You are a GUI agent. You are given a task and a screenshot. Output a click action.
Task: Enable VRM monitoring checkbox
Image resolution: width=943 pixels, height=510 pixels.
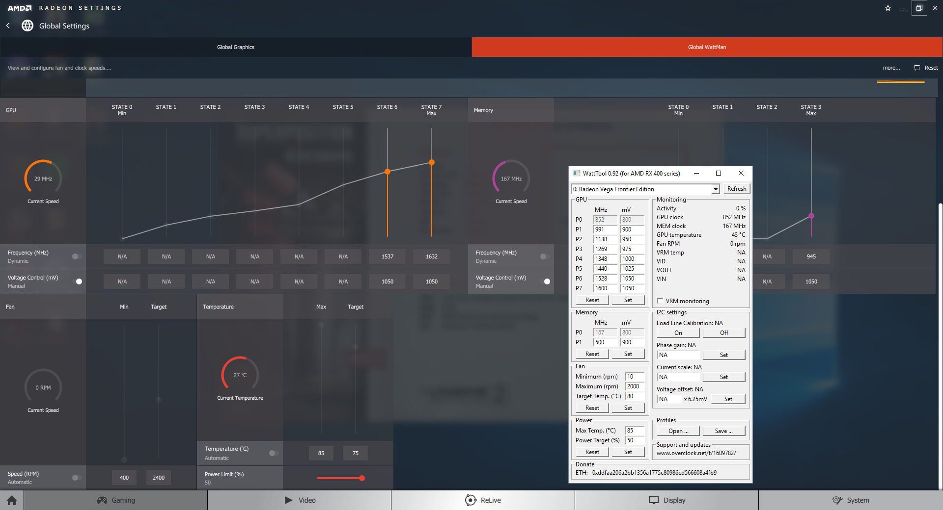tap(660, 301)
